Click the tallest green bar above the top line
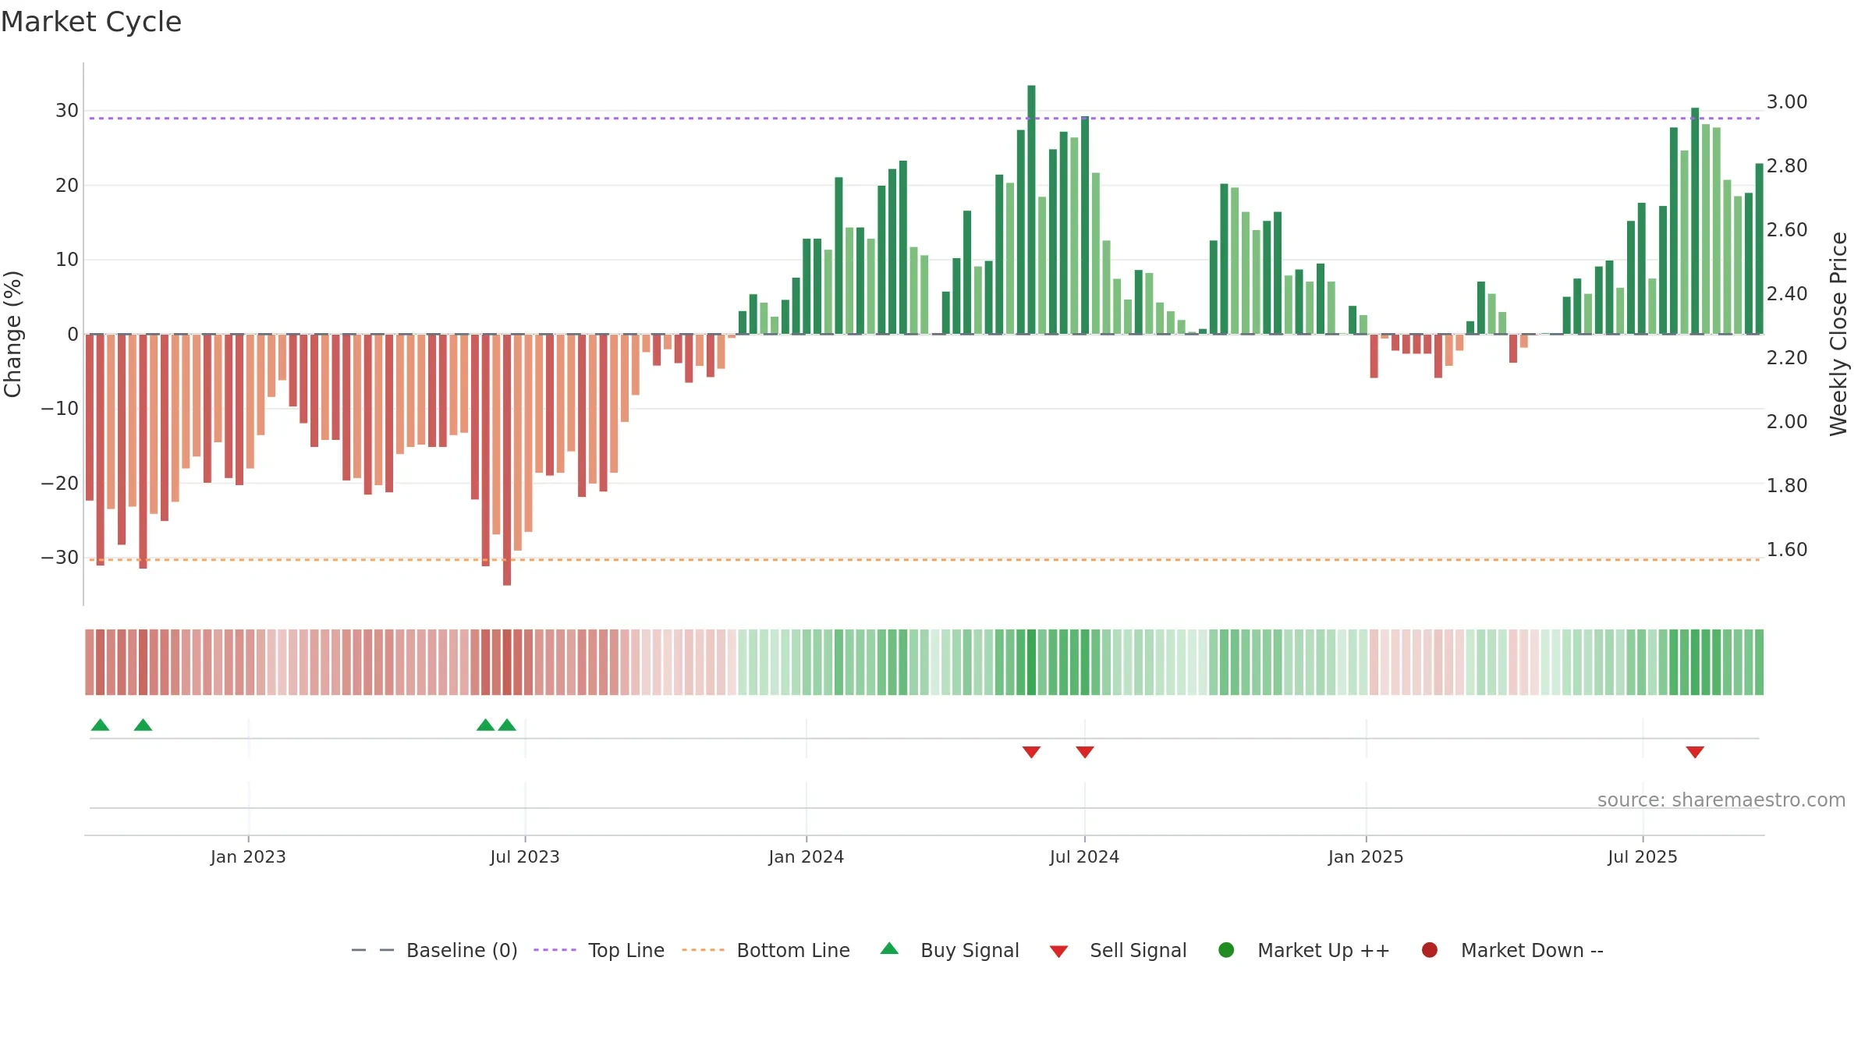 [1031, 210]
